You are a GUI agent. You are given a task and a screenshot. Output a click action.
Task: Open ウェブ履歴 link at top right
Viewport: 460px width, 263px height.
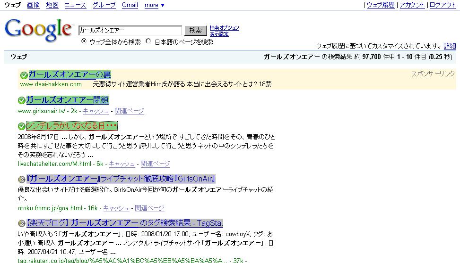pyautogui.click(x=381, y=5)
